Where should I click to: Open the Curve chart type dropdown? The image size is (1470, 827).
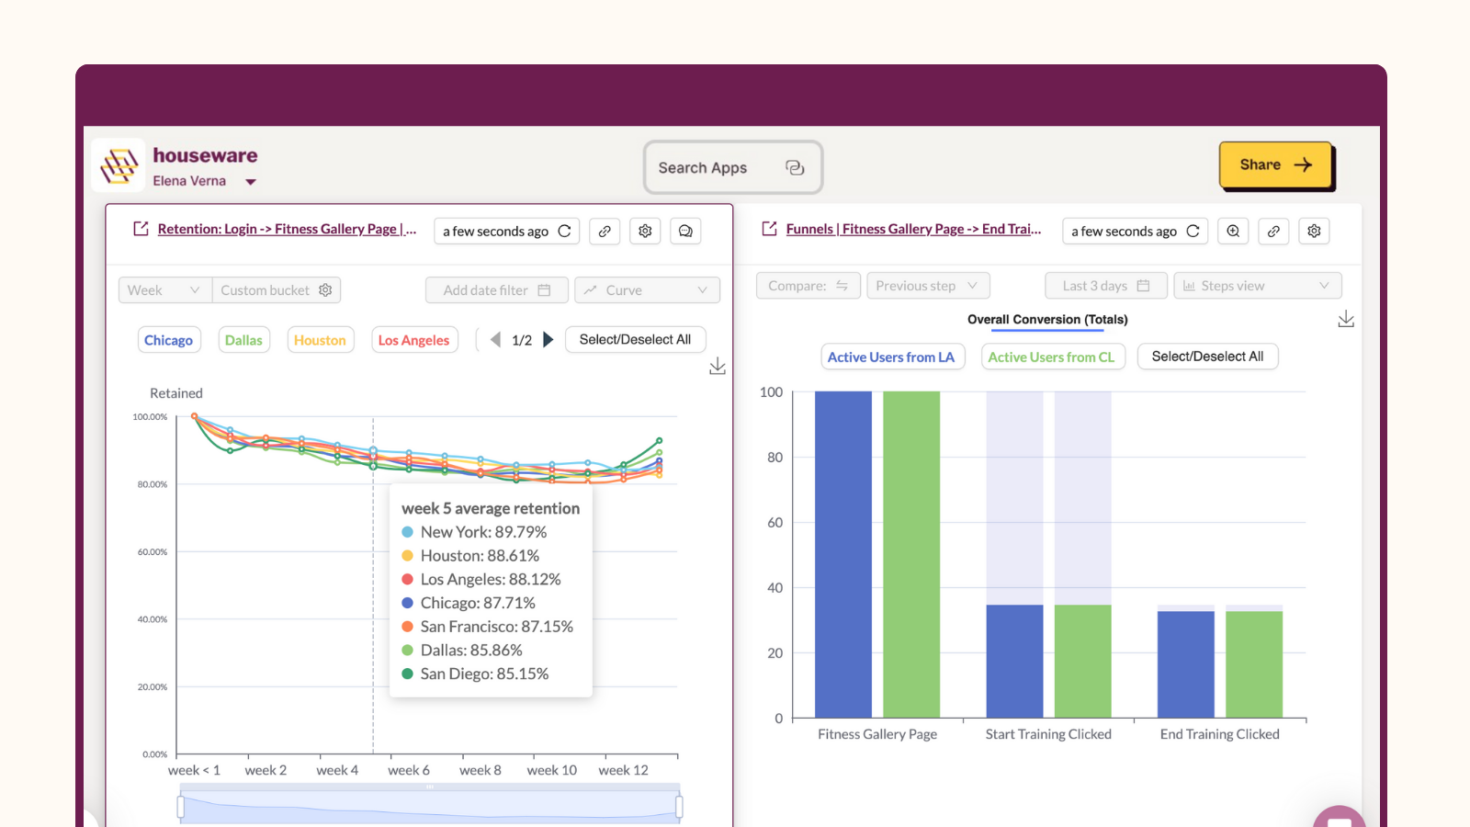click(647, 289)
